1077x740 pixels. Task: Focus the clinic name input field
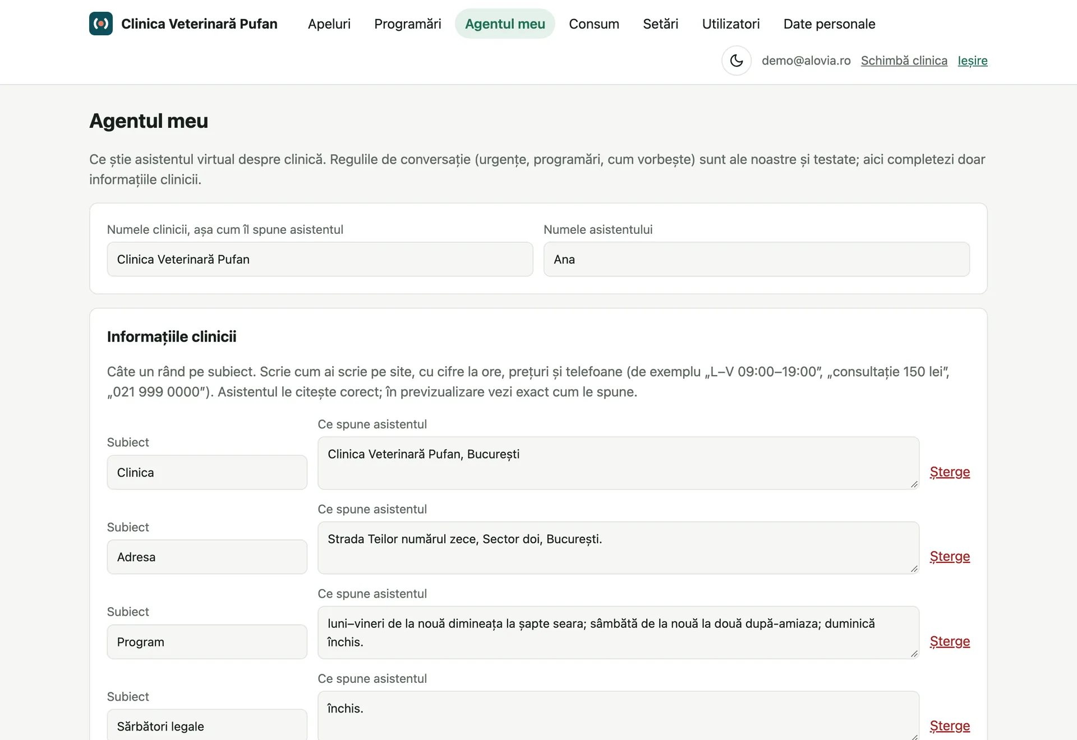point(320,259)
